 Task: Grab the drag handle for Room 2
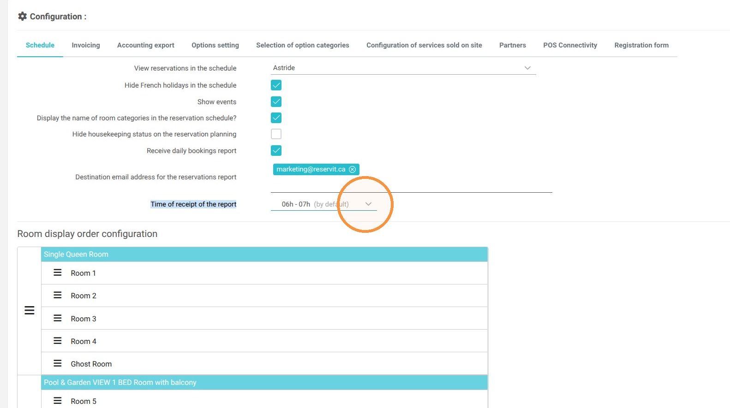58,295
